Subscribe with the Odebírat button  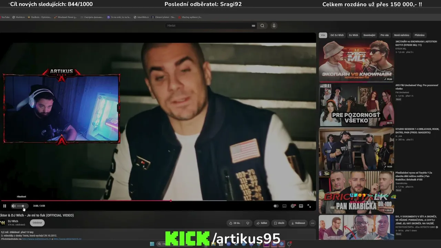[x=37, y=223]
